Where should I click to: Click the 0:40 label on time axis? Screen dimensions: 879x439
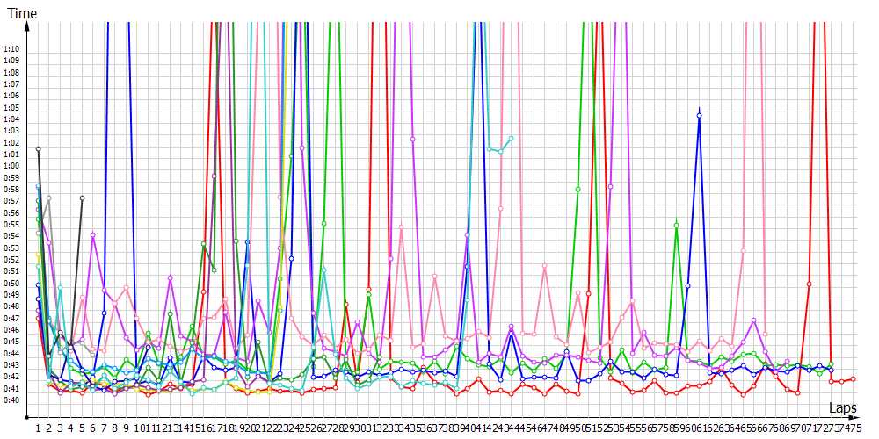coord(11,400)
